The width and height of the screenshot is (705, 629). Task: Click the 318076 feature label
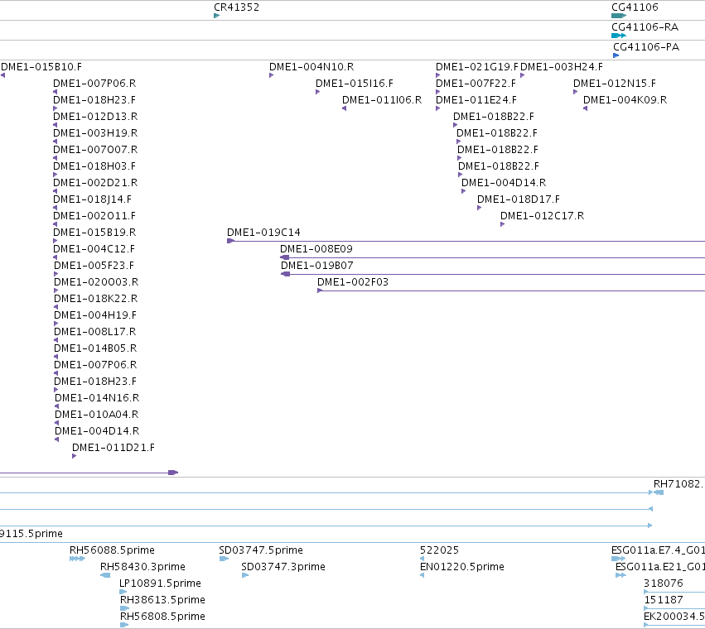(x=664, y=583)
